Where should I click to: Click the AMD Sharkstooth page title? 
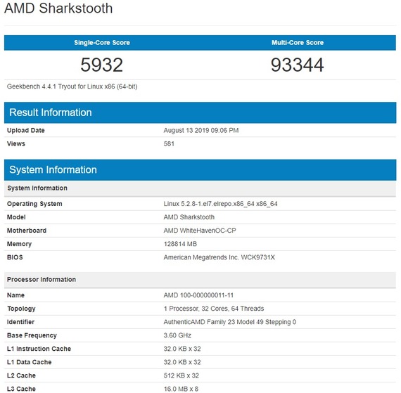[58, 8]
